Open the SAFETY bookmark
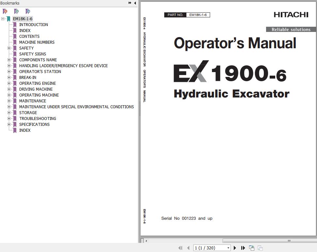 (x=26, y=48)
